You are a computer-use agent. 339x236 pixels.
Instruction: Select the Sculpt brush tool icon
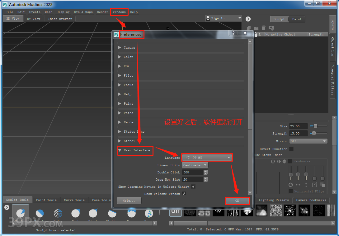tap(21, 213)
